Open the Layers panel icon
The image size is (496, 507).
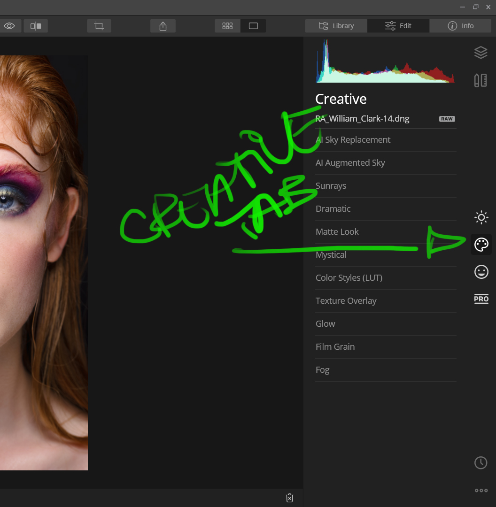(481, 53)
